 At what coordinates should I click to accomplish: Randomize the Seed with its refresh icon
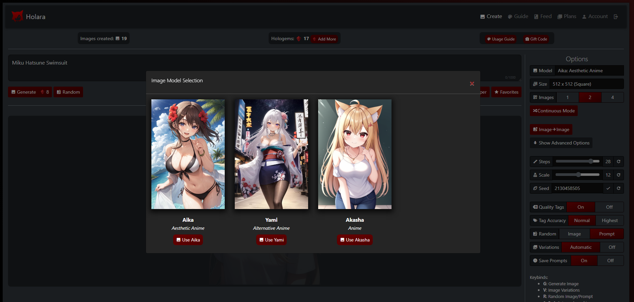pyautogui.click(x=619, y=188)
